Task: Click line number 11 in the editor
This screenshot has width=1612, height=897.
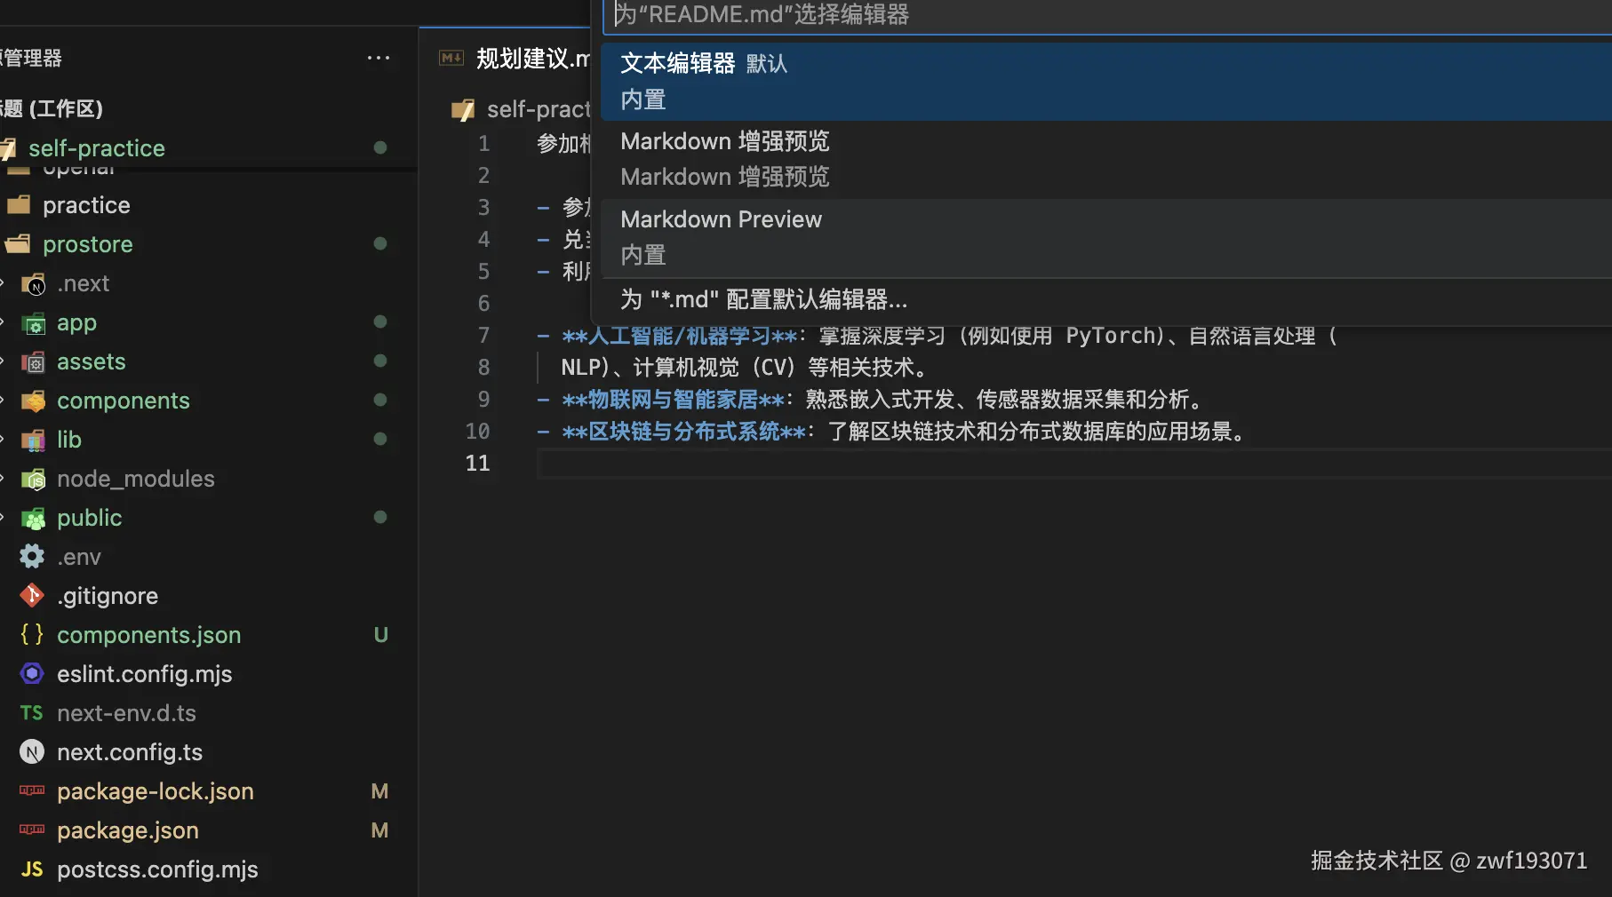Action: (477, 463)
